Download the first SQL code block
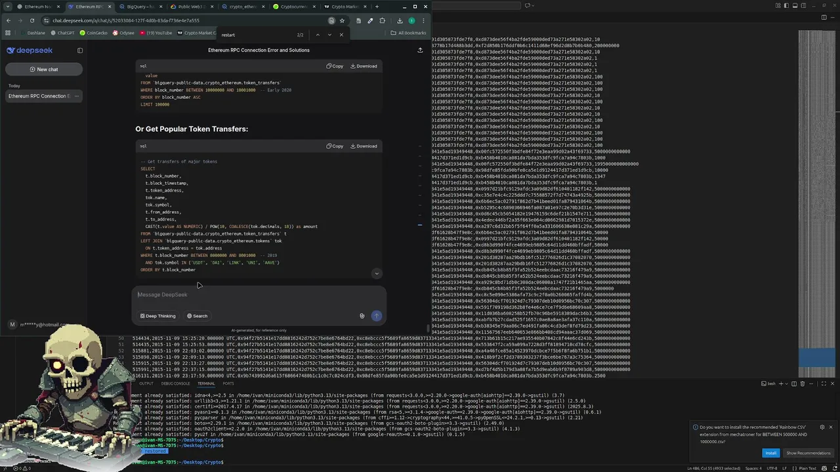The height and width of the screenshot is (472, 840). pos(364,66)
